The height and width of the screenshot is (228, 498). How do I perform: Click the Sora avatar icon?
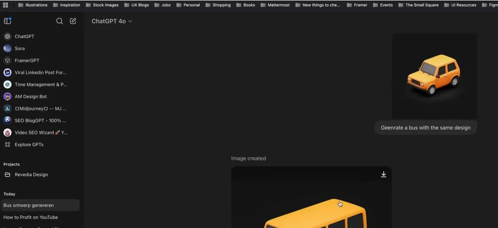[x=8, y=48]
